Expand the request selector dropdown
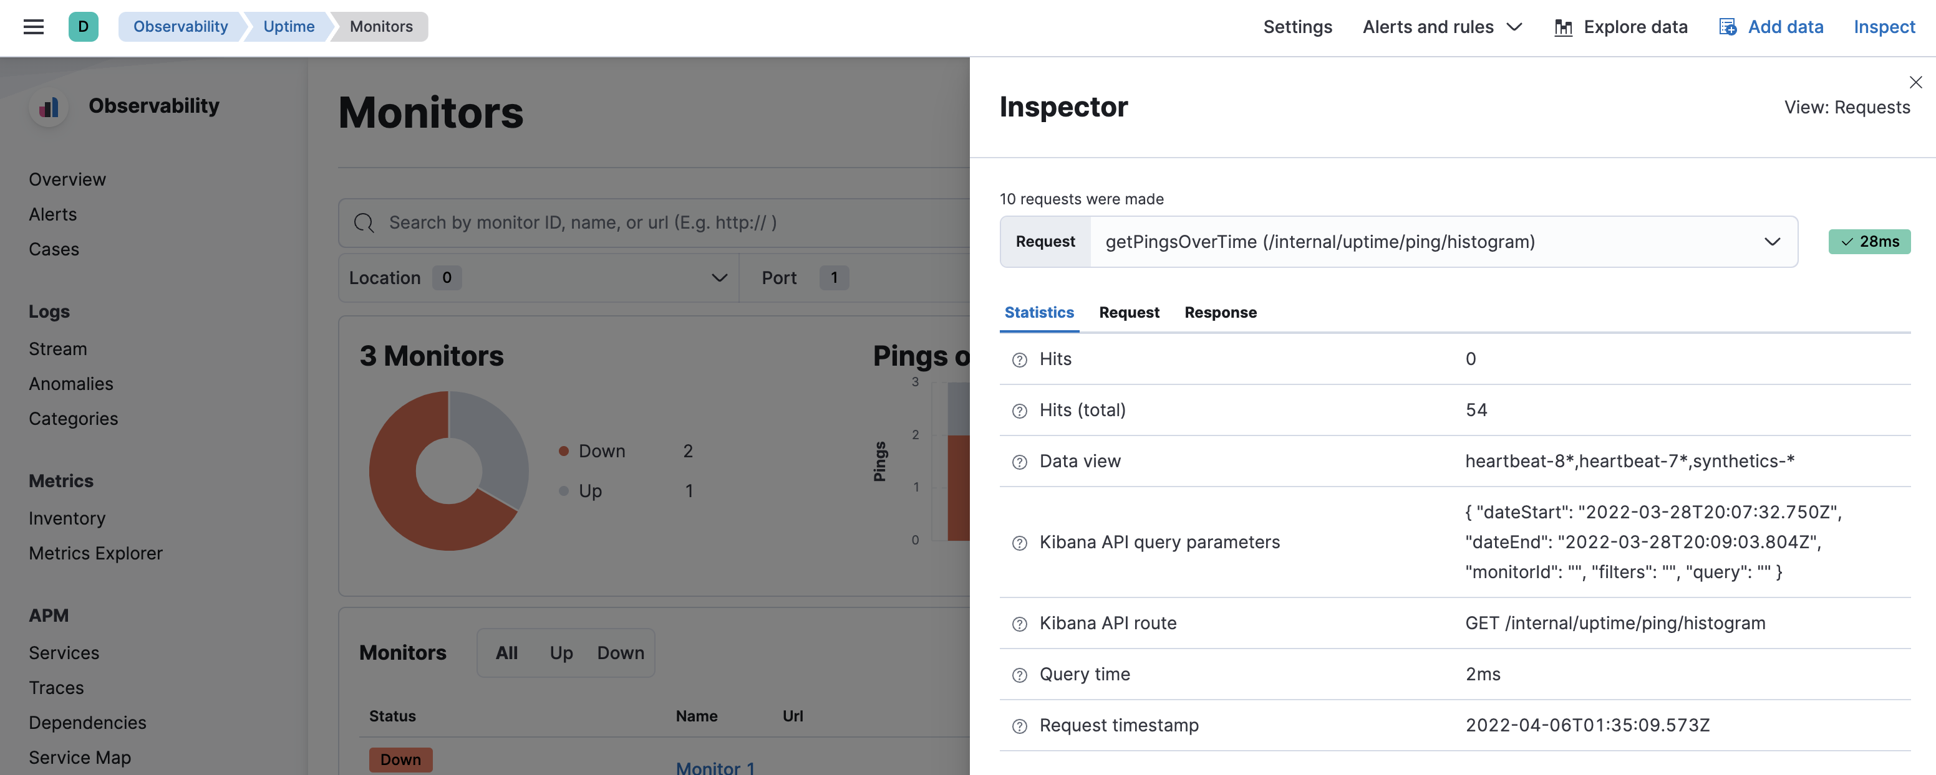The height and width of the screenshot is (775, 1936). 1773,240
